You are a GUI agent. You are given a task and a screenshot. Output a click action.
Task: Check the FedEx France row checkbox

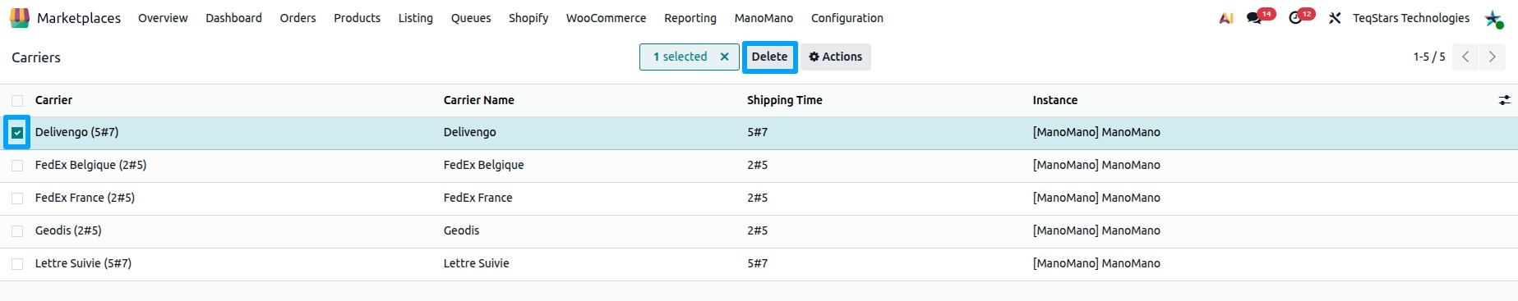click(x=17, y=198)
